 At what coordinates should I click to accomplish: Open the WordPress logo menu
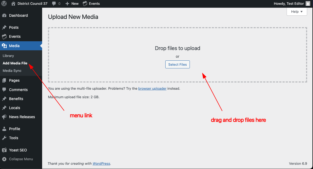coord(4,3)
